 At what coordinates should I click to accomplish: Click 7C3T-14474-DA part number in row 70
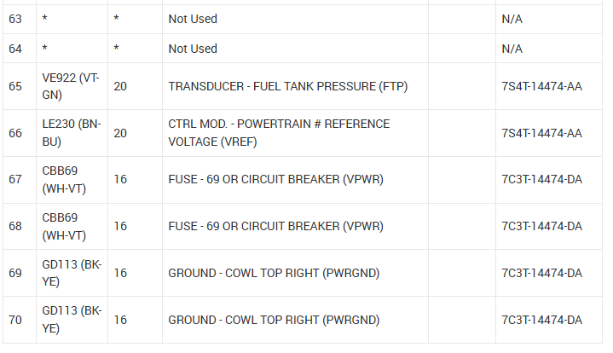[542, 321]
